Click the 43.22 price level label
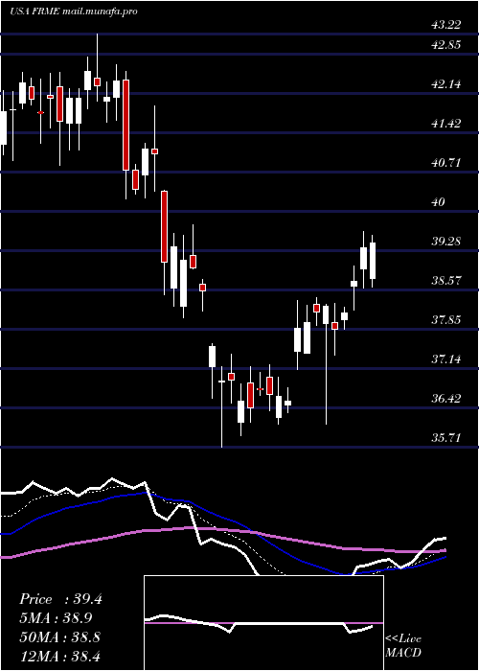 [446, 25]
